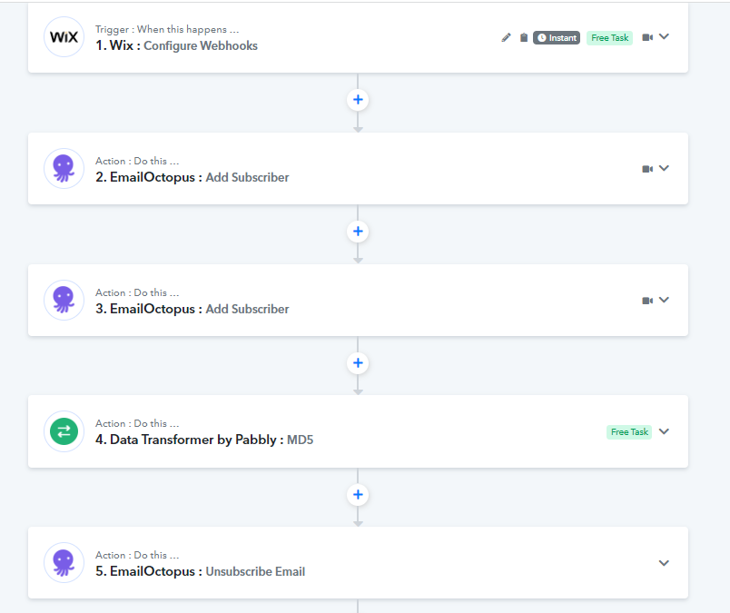
Task: Click the Data Transformer green arrows icon
Action: tap(64, 431)
